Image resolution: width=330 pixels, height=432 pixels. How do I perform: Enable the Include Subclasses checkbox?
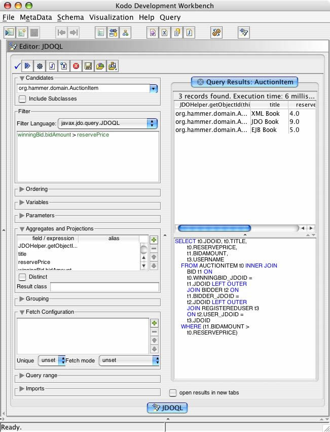[x=22, y=99]
